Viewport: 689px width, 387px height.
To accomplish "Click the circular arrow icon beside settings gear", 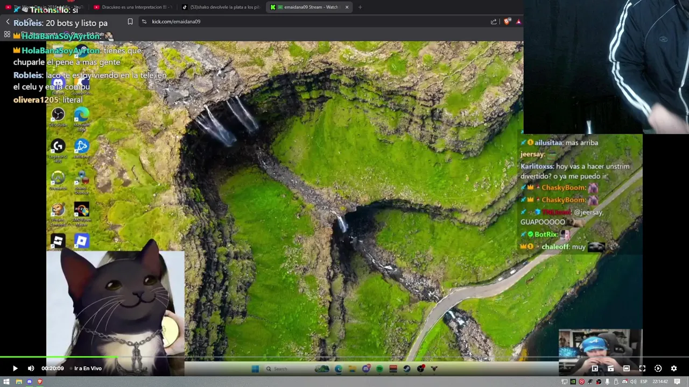I will tap(658, 368).
